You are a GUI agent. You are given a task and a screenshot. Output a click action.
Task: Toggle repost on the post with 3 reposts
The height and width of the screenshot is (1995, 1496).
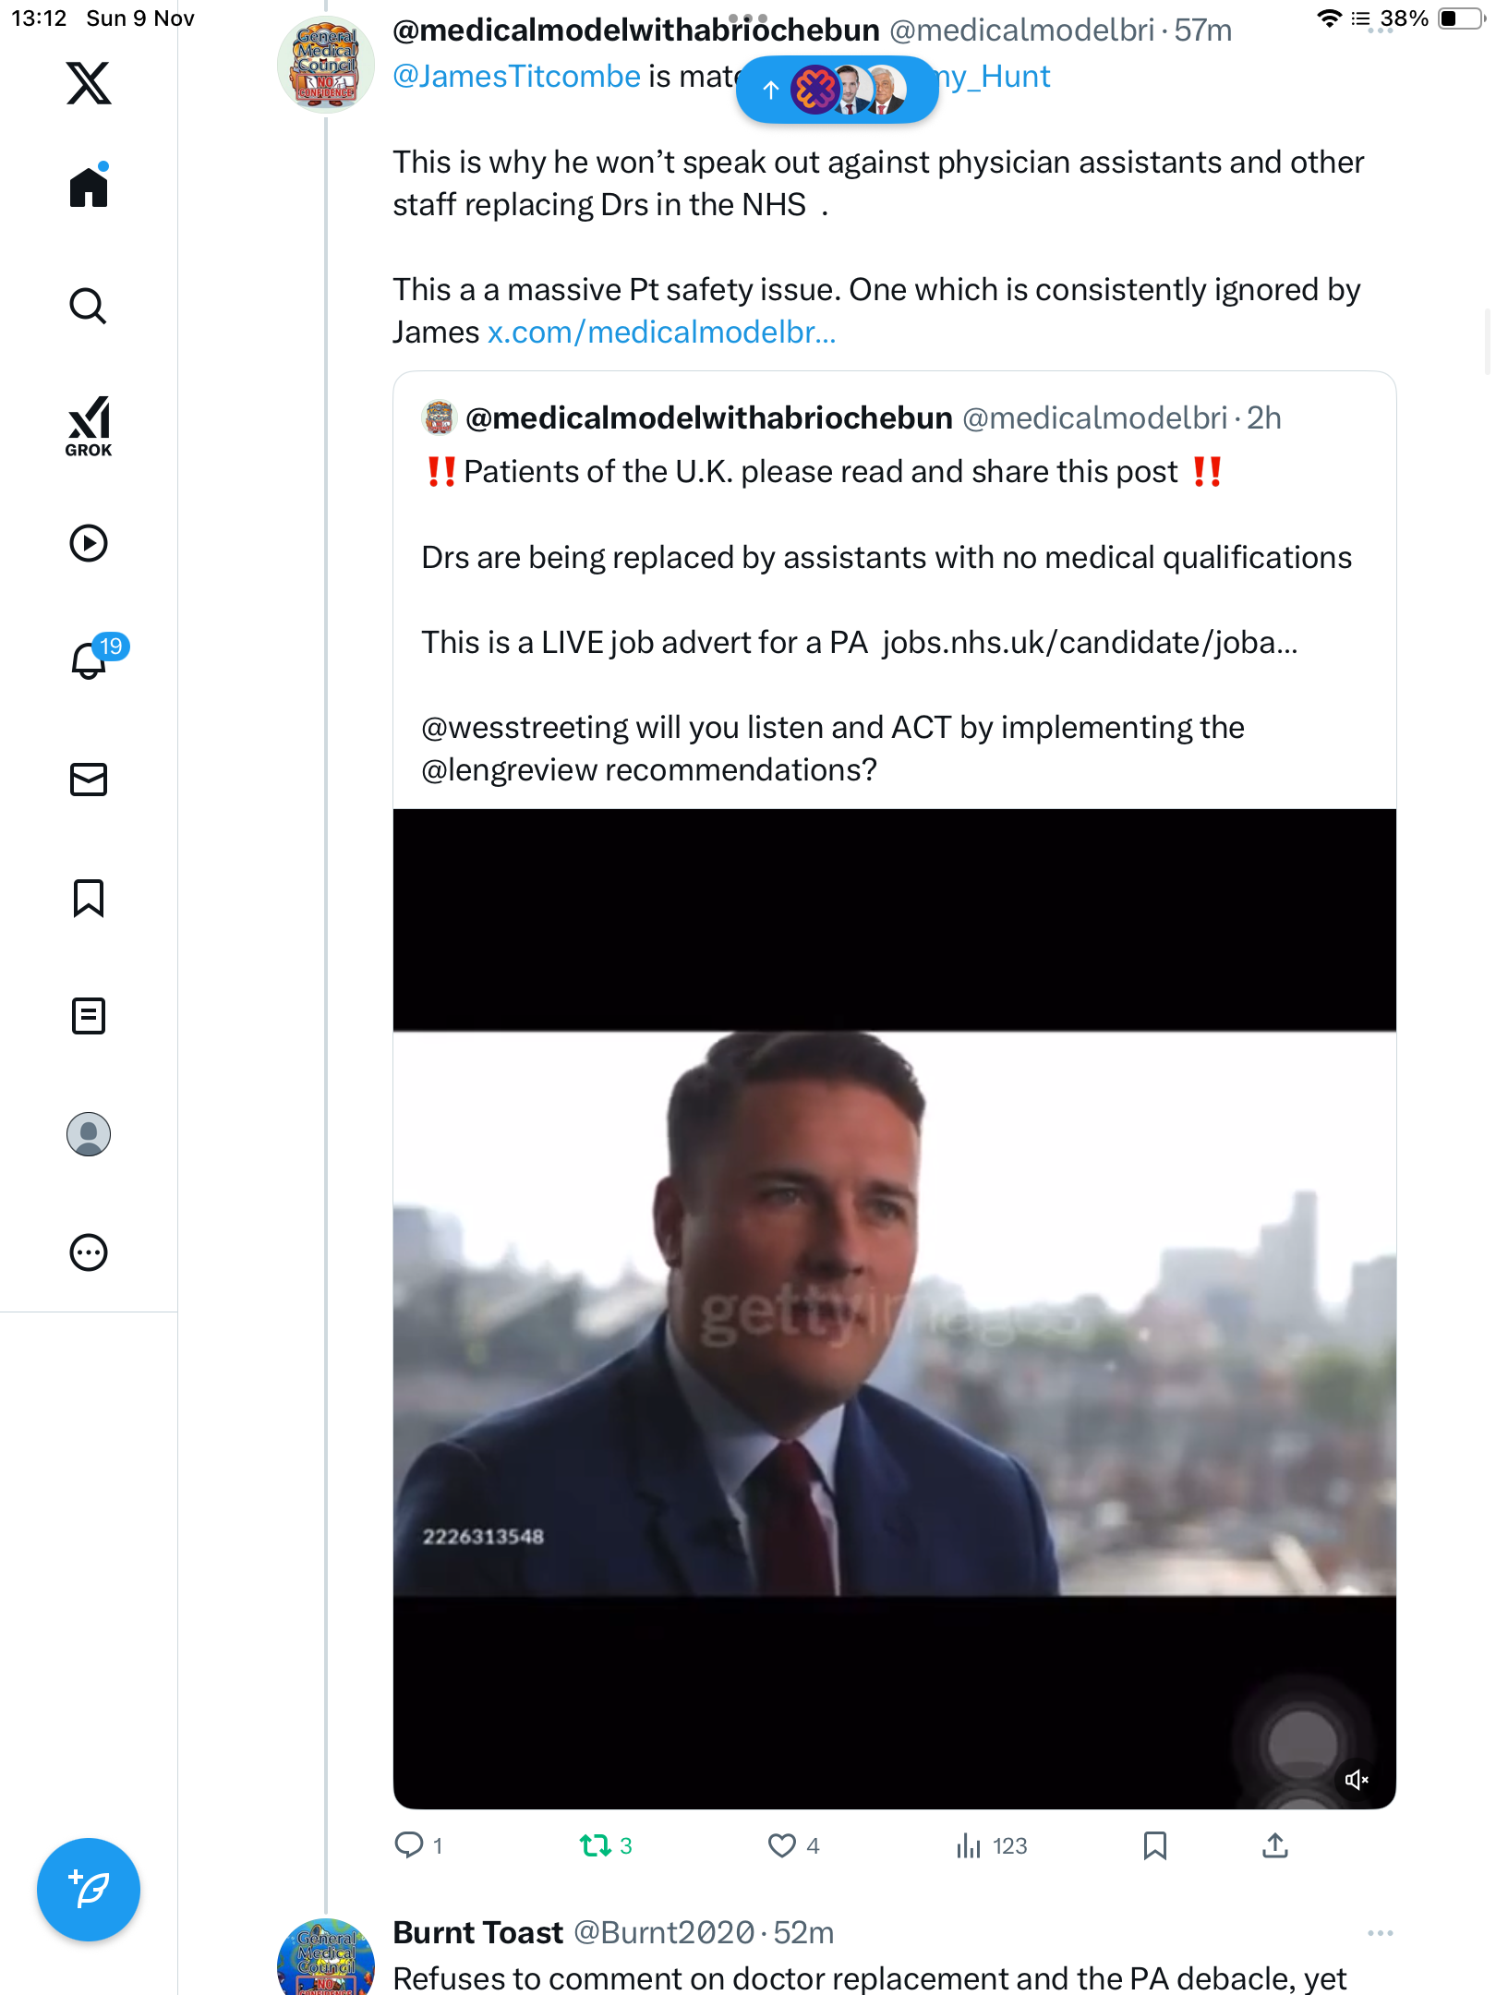click(596, 1845)
